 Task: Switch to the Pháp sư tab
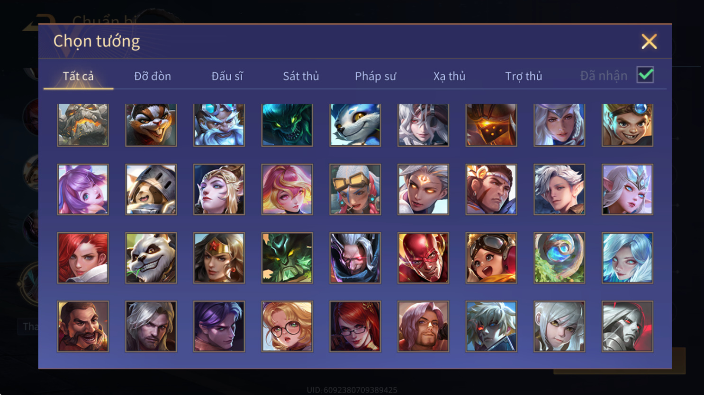(x=375, y=76)
